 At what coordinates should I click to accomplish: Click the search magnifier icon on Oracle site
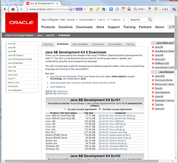coord(150,20)
